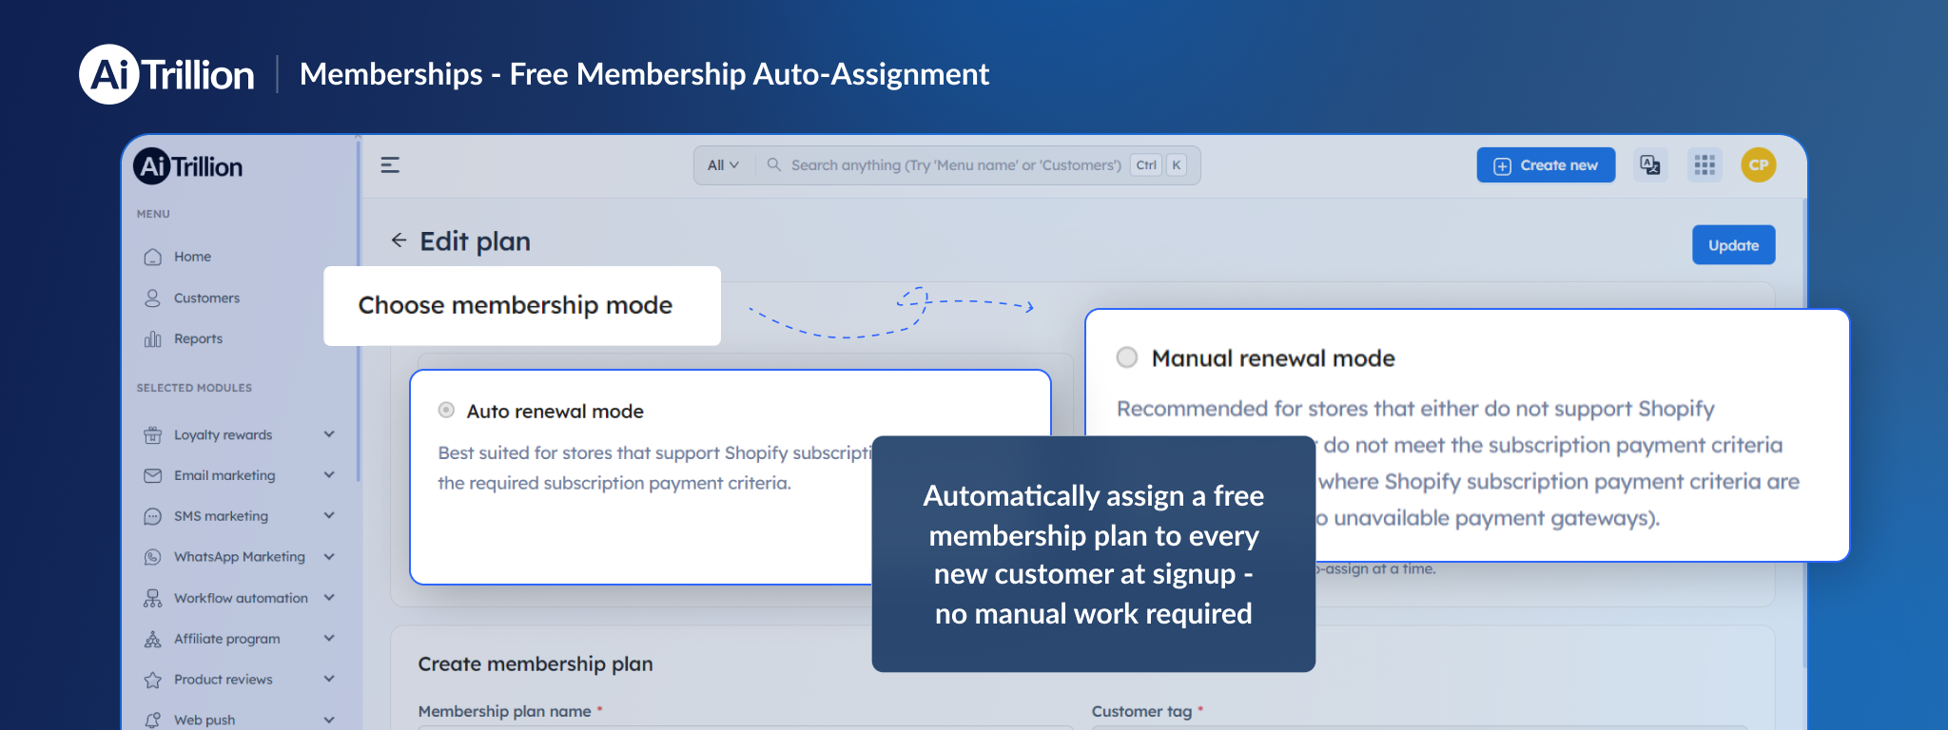Click Product reviews menu label
Viewport: 1948px width, 730px height.
(223, 680)
